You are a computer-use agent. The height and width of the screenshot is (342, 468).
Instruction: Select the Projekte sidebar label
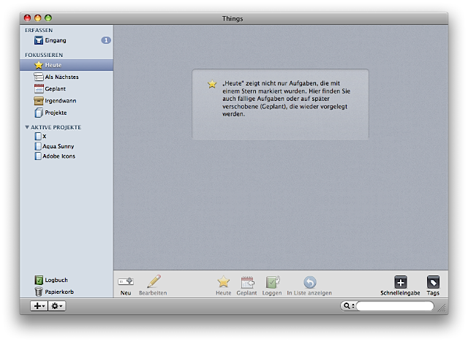point(56,113)
